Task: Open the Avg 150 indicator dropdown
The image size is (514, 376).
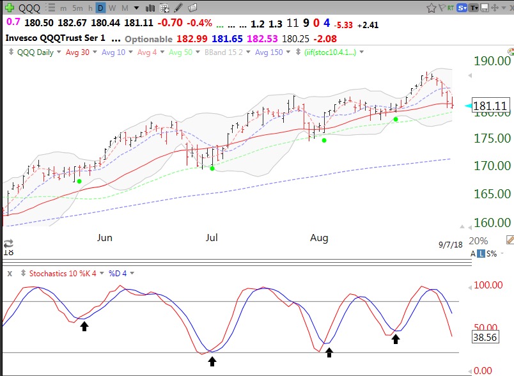Action: pos(288,52)
